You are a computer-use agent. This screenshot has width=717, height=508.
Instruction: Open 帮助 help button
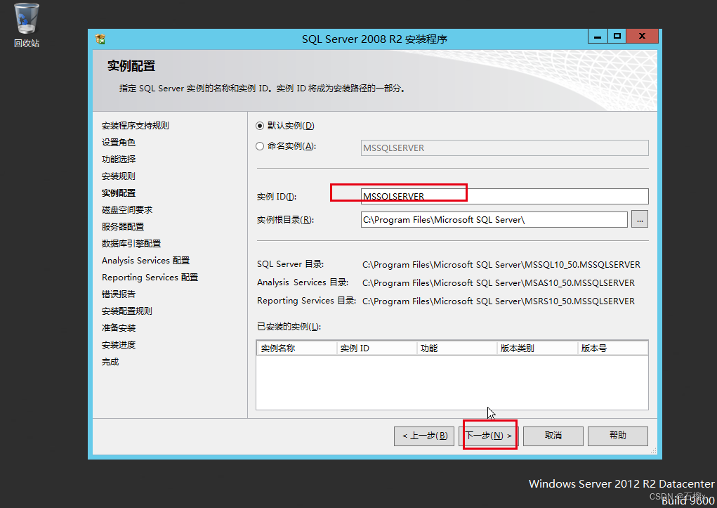pos(618,436)
